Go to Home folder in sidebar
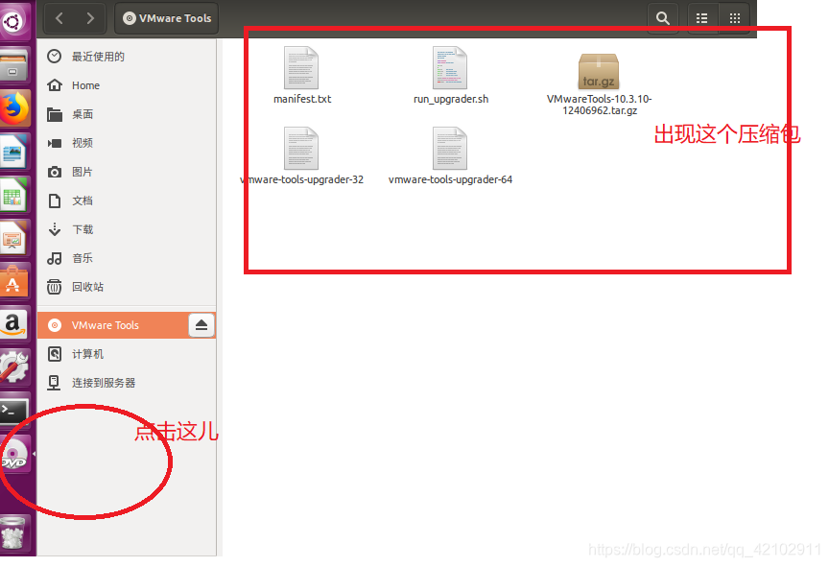This screenshot has width=829, height=567. (x=127, y=85)
